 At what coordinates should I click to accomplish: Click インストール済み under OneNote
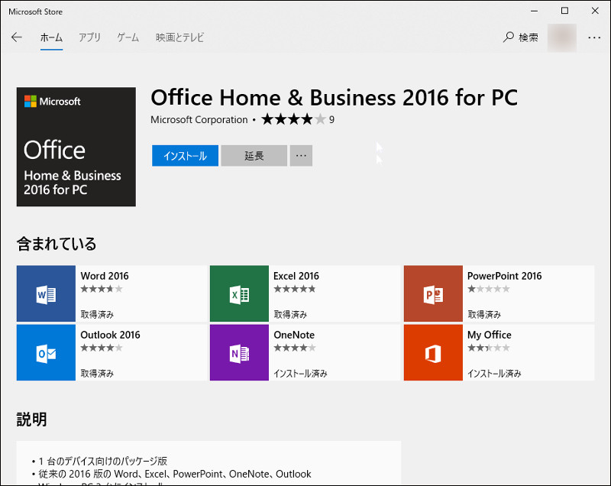(300, 373)
